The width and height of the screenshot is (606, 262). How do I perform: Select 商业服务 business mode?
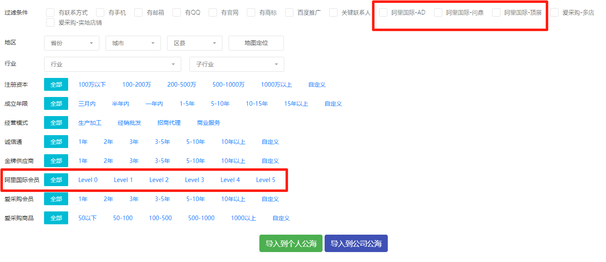point(209,123)
